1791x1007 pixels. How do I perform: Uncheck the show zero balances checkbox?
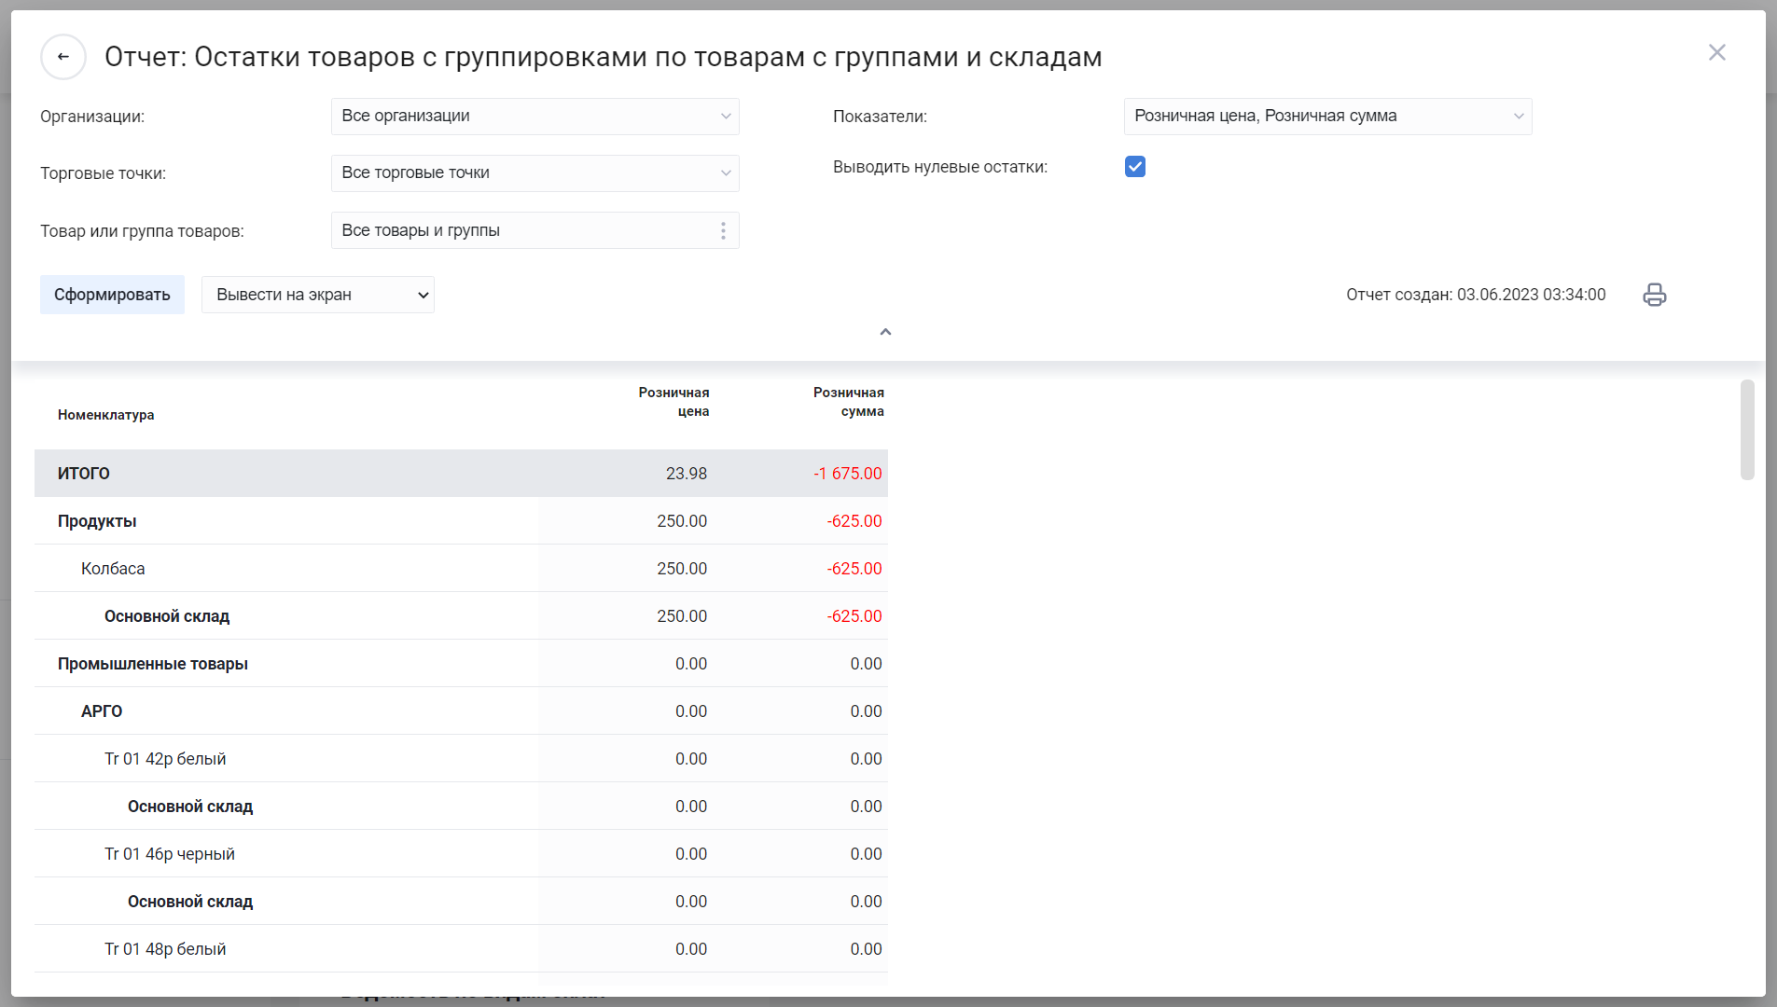tap(1134, 167)
